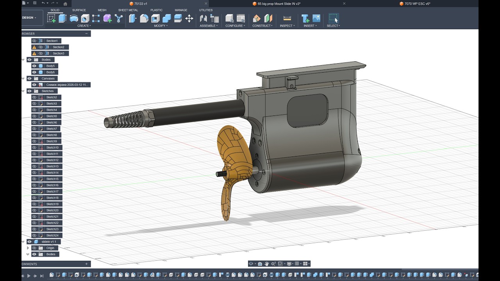Click the timeline go-to-end button
The image size is (500, 281).
(x=42, y=276)
